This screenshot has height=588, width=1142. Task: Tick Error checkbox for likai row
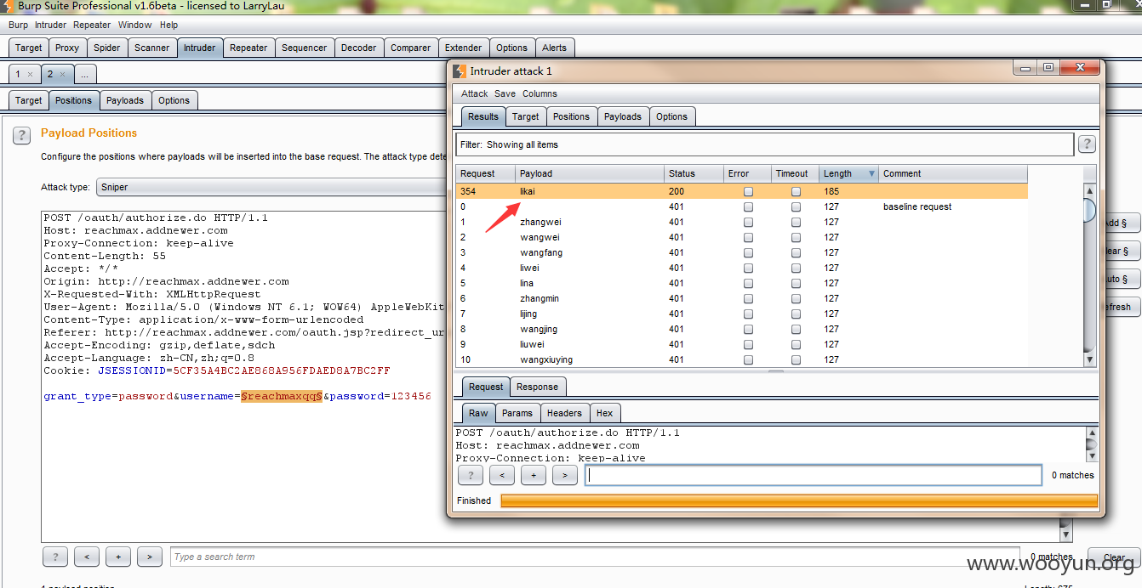point(748,192)
